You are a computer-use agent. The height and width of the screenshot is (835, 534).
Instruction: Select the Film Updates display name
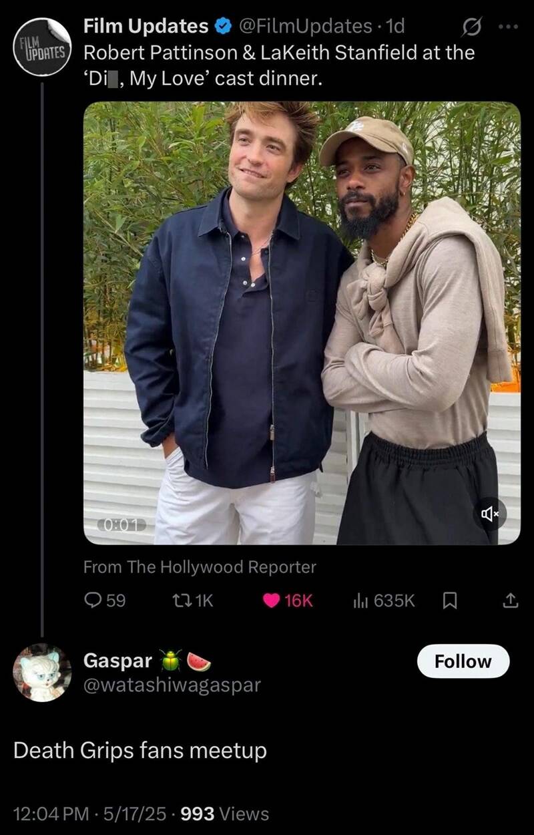click(x=146, y=27)
